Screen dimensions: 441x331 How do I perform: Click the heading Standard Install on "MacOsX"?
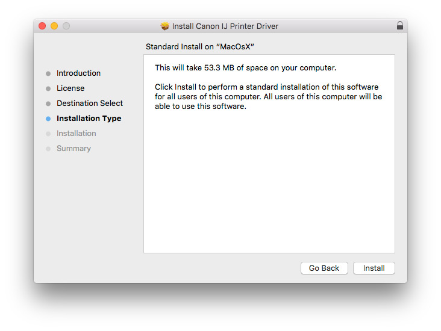point(199,47)
